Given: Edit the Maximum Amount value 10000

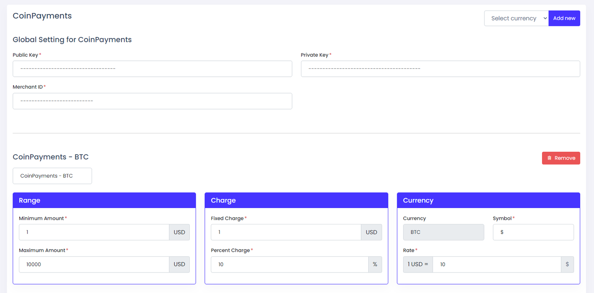Looking at the screenshot, I should (x=94, y=264).
